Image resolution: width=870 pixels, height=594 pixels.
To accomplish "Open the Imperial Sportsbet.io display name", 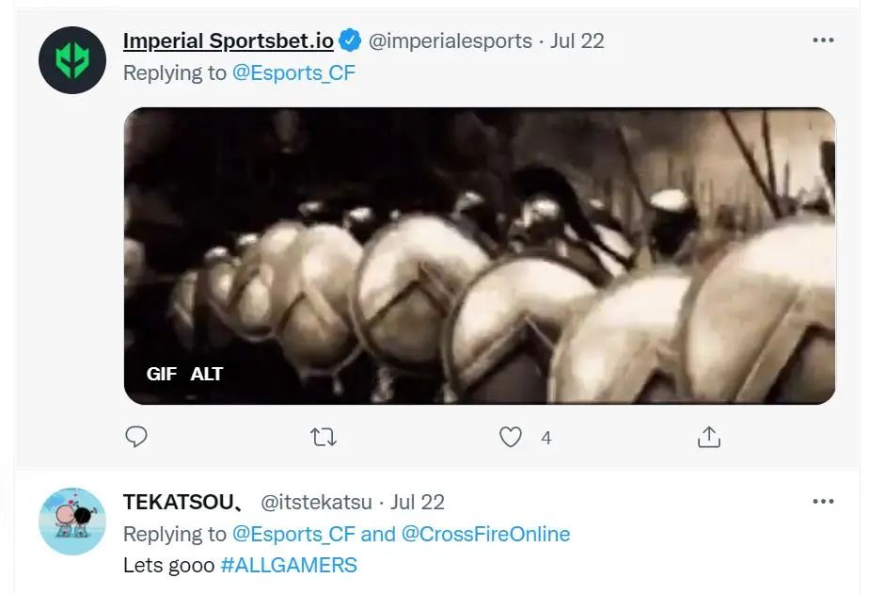I will click(229, 40).
